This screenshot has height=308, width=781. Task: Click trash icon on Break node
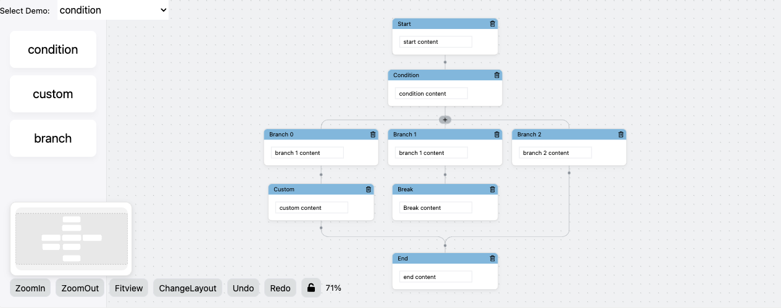[x=492, y=189]
